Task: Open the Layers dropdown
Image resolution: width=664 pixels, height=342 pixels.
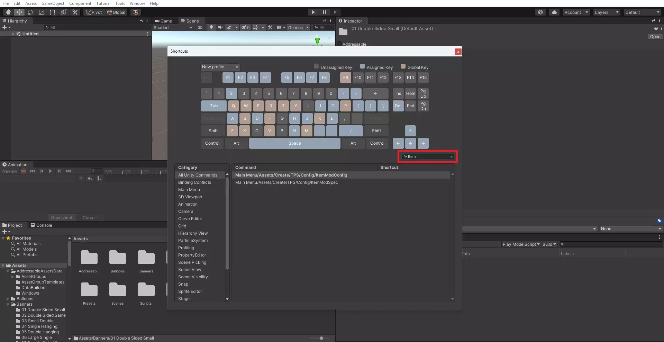Action: point(606,12)
